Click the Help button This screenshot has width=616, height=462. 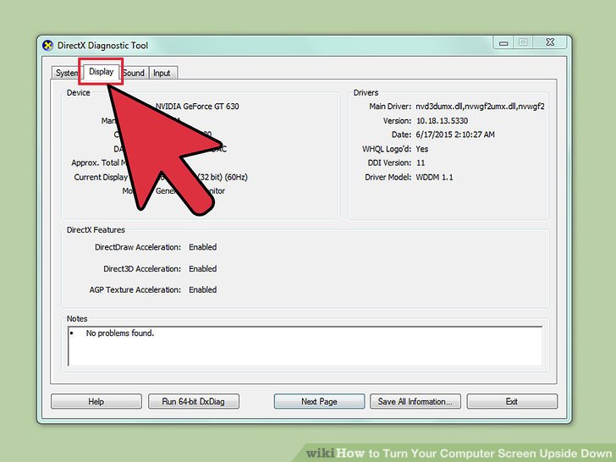pos(96,401)
